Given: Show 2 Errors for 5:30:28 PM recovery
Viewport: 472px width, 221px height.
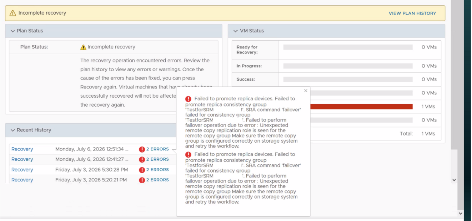Looking at the screenshot, I should click(x=157, y=170).
